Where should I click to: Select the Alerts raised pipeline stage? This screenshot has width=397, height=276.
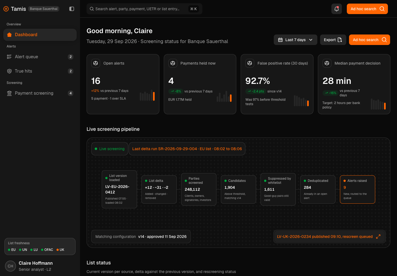[358, 189]
